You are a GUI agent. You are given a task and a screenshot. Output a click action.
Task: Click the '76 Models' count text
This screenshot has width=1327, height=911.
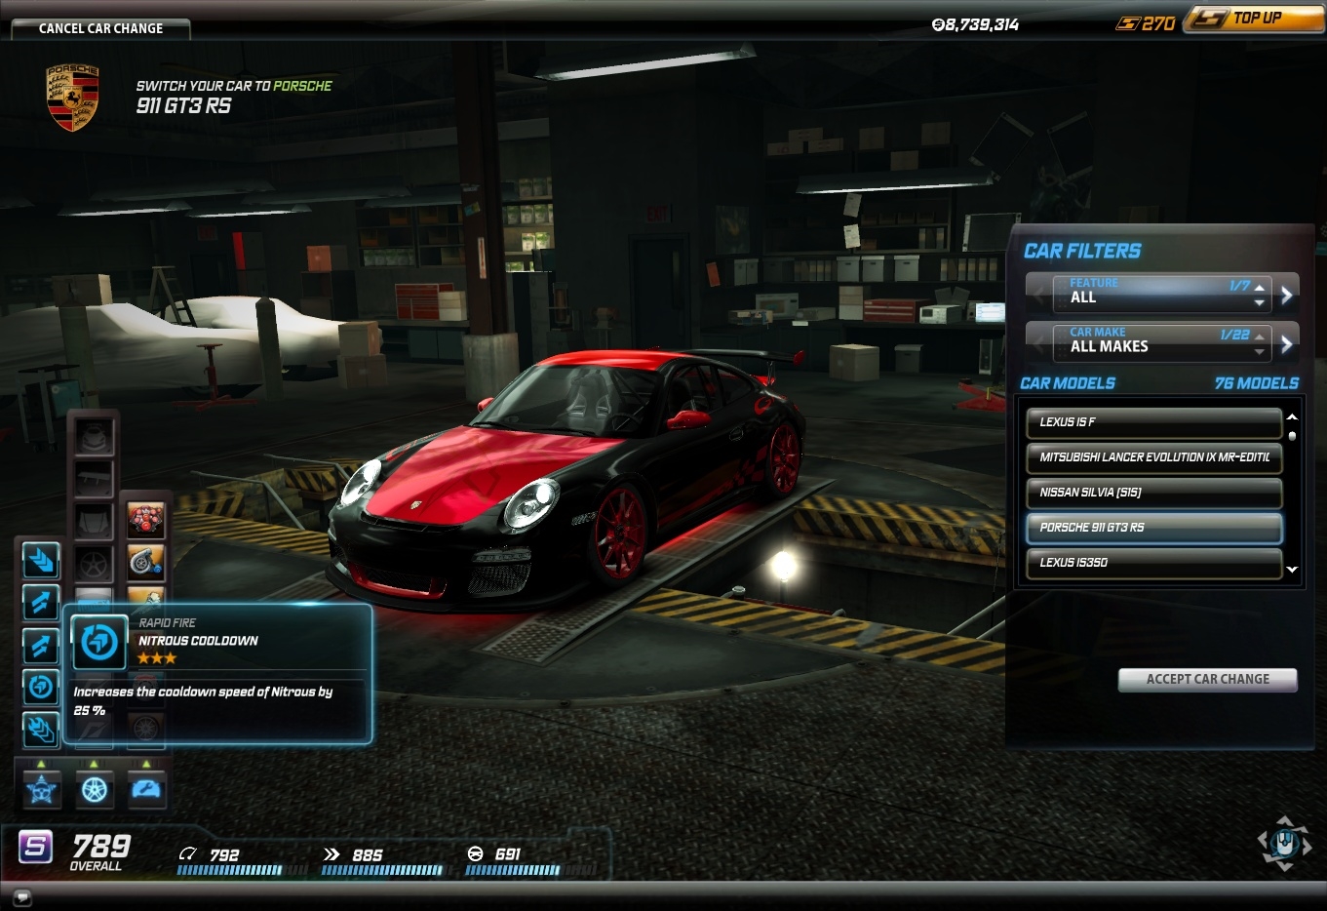[1257, 383]
